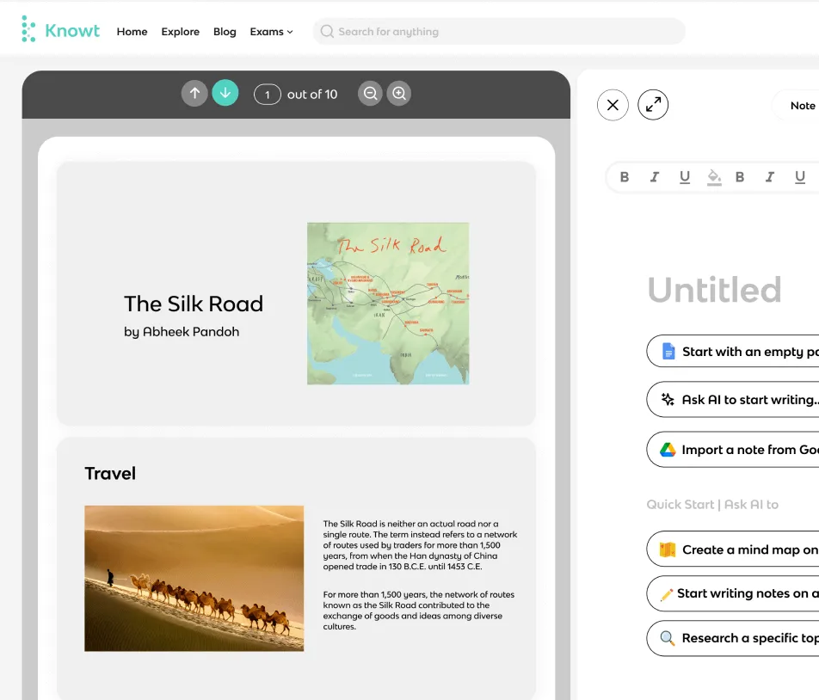Open the highlight color fill tool
The image size is (819, 700).
pyautogui.click(x=714, y=177)
